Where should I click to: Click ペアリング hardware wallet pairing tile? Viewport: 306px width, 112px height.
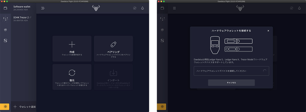coord(113,49)
